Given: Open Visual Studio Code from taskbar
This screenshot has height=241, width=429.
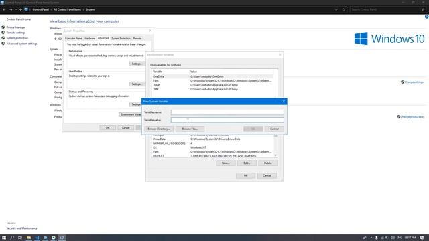Looking at the screenshot, I should (x=37, y=238).
